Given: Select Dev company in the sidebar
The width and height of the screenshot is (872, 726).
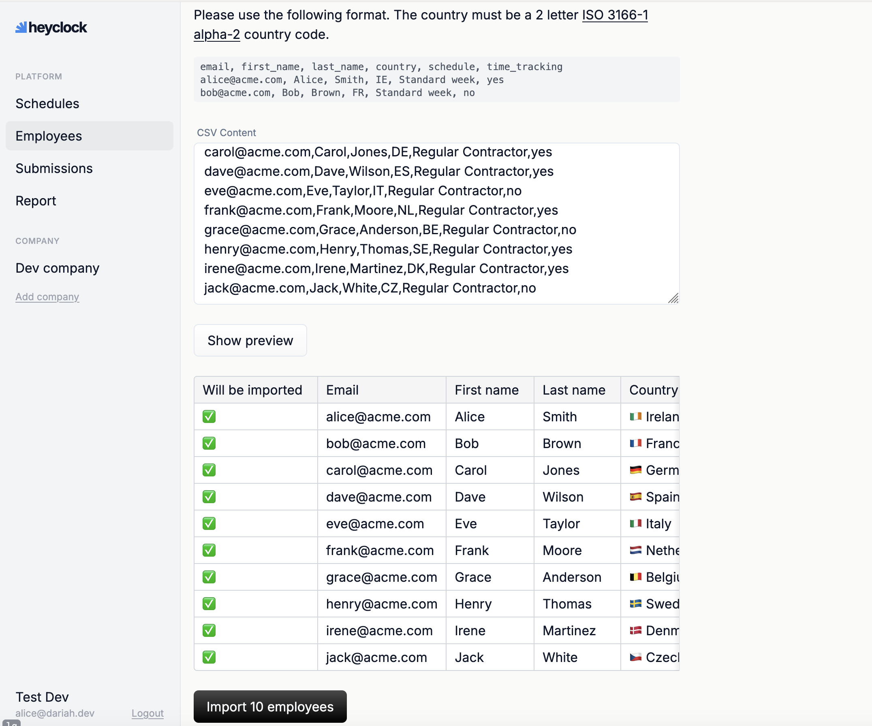Looking at the screenshot, I should click(x=57, y=268).
